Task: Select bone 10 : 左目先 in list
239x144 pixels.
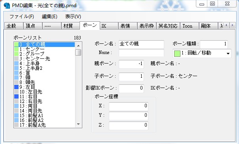Action: 44,92
